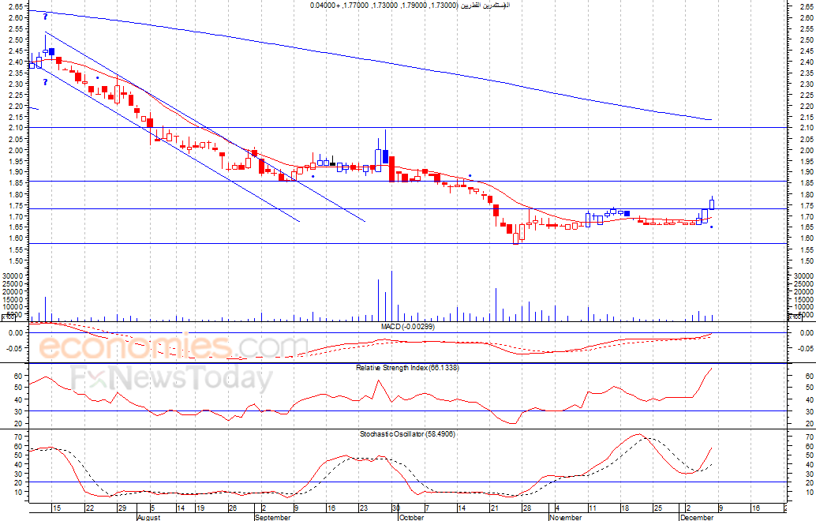Screen dimensions: 816x521
Task: Click the upper blue question mark marker
Action: click(46, 16)
